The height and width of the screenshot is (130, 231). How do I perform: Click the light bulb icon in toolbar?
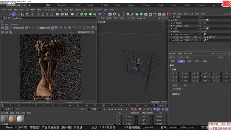(x=123, y=14)
